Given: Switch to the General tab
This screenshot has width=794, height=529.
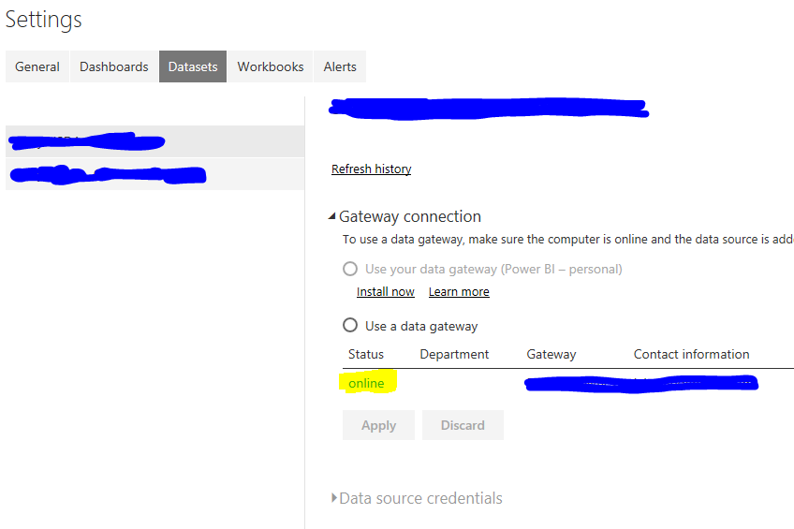Looking at the screenshot, I should tap(37, 66).
